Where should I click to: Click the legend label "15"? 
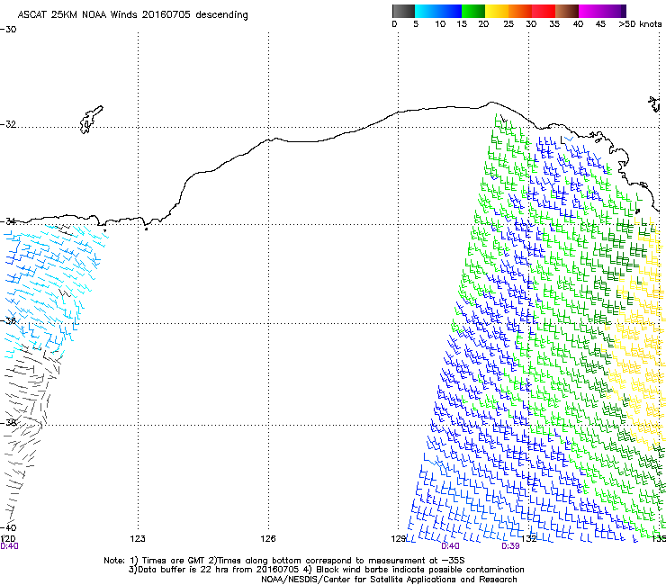click(462, 24)
